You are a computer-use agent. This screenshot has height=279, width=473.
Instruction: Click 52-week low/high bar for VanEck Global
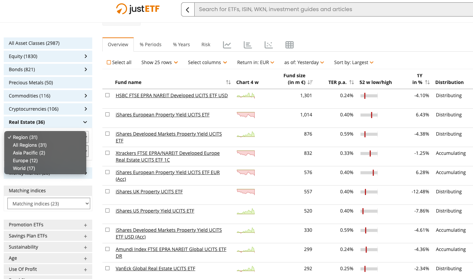[369, 269]
